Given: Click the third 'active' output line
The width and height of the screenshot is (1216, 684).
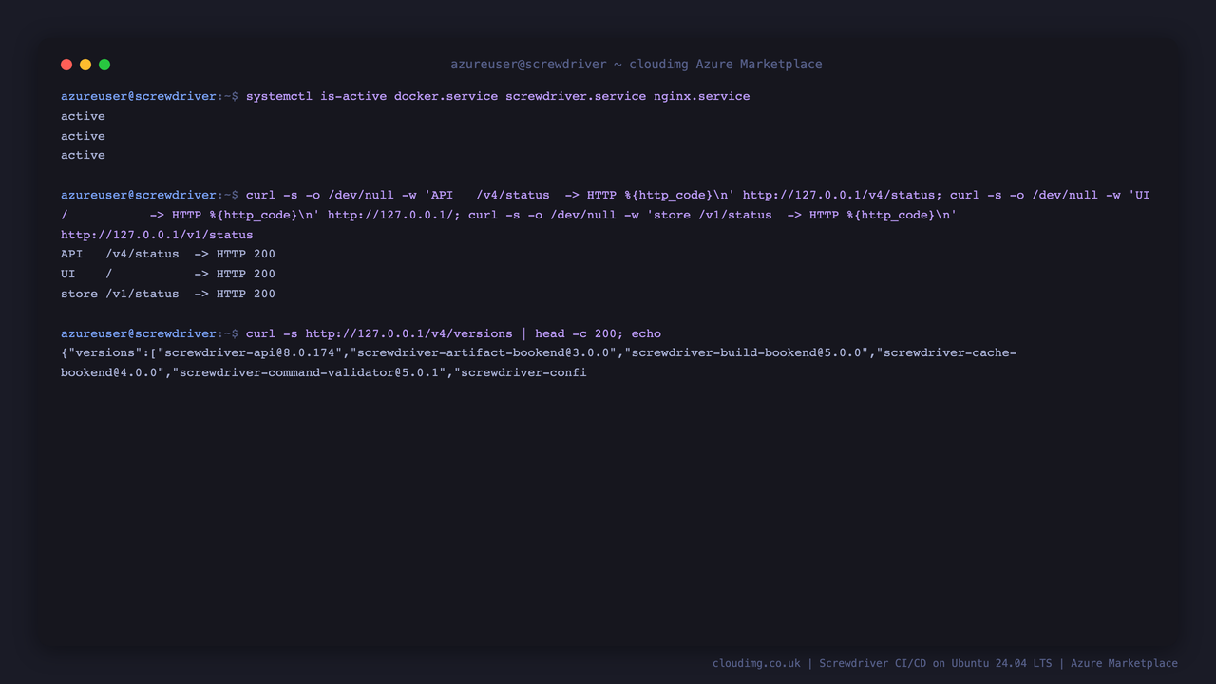Looking at the screenshot, I should coord(83,155).
